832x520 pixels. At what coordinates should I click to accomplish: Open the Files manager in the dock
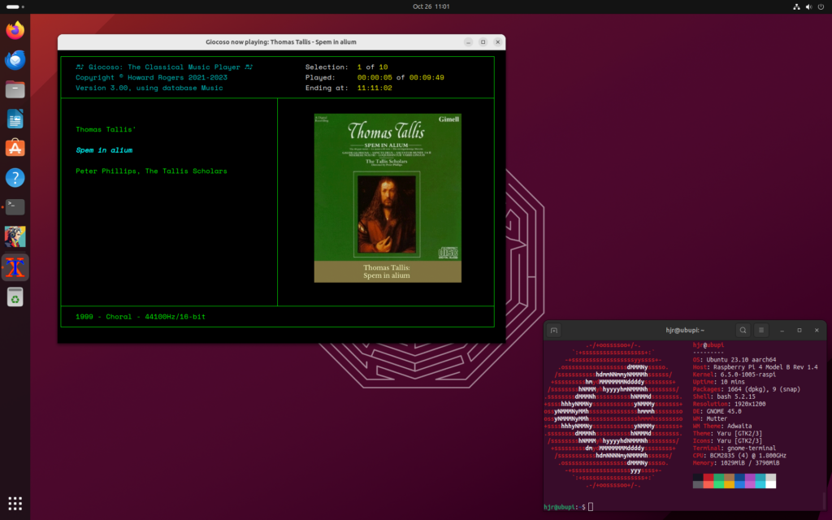click(15, 89)
